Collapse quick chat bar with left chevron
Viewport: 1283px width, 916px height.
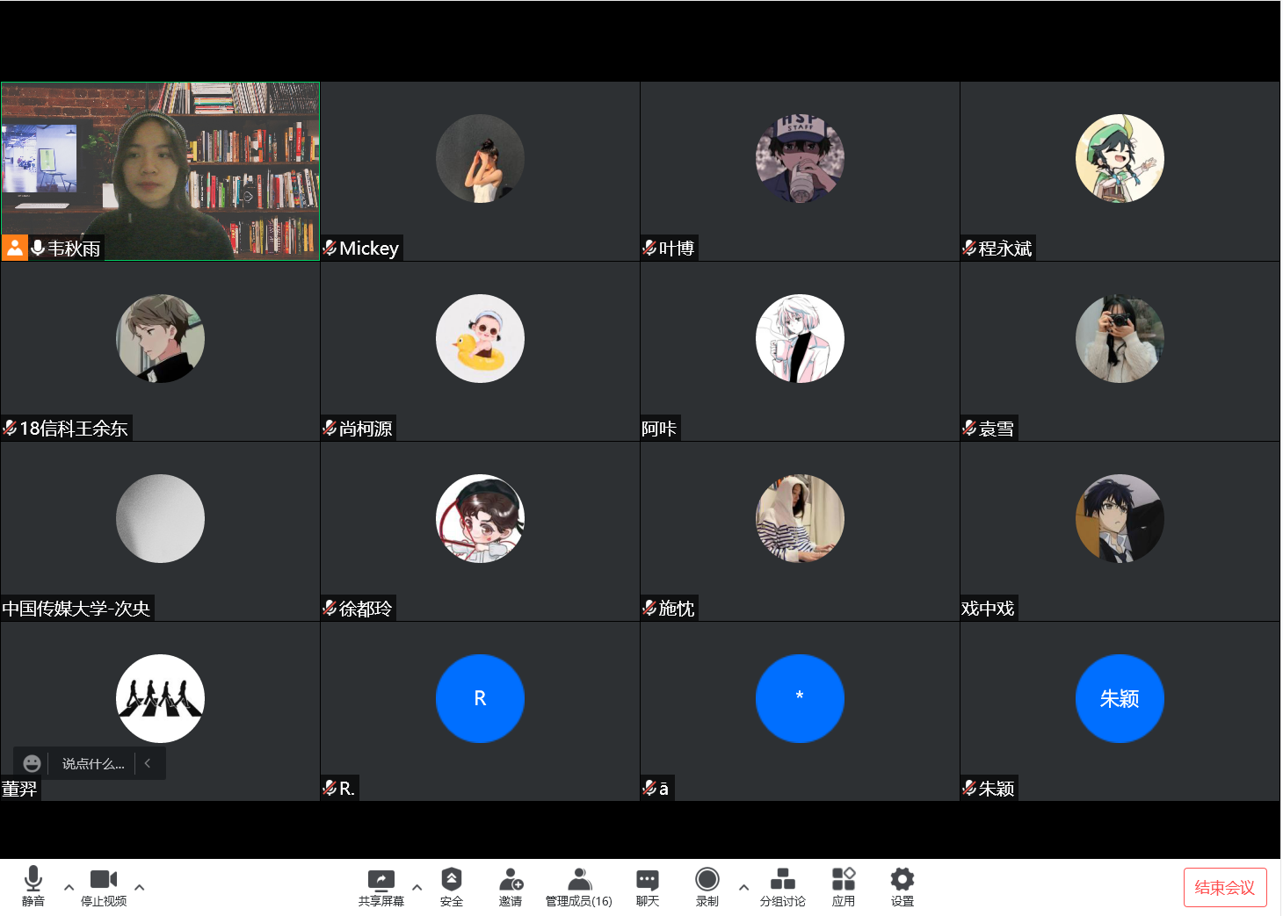[x=148, y=764]
